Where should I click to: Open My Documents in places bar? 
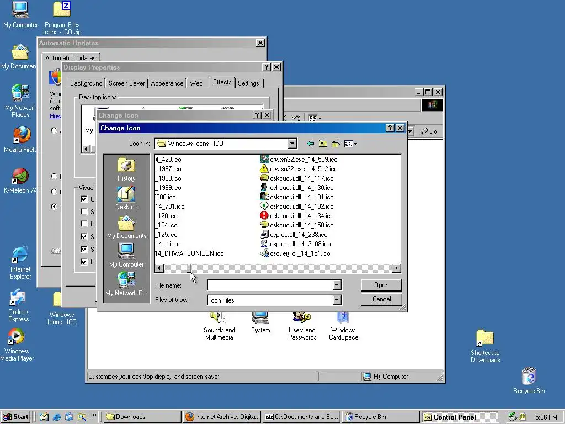[x=126, y=227]
